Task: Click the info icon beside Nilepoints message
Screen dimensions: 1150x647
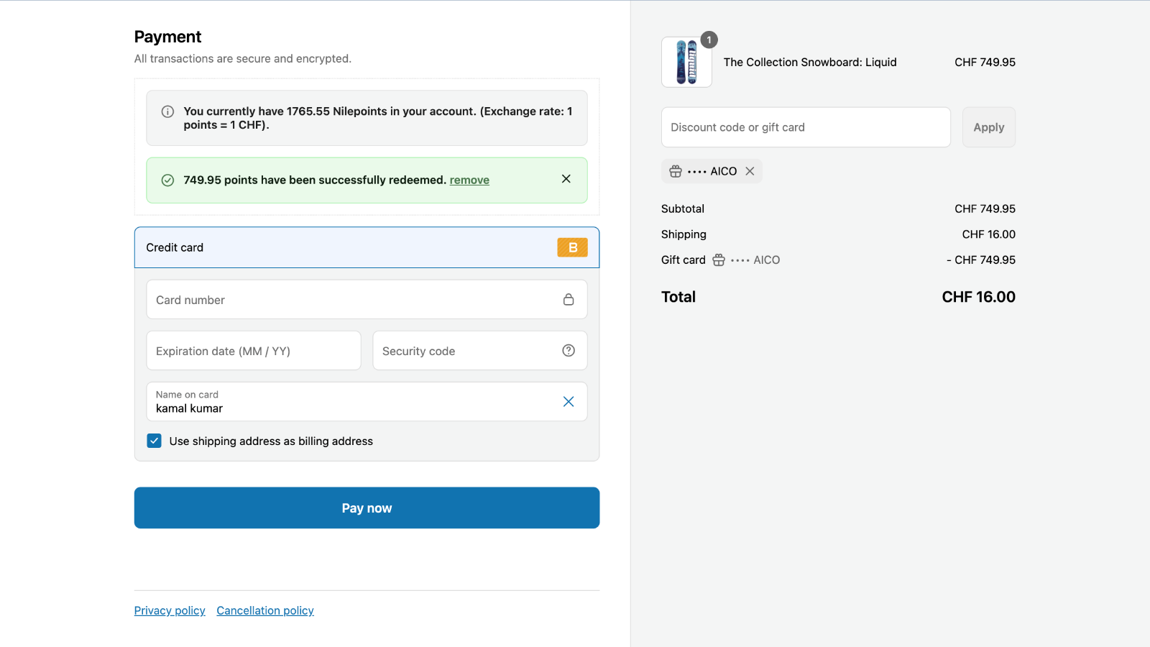Action: pos(167,111)
